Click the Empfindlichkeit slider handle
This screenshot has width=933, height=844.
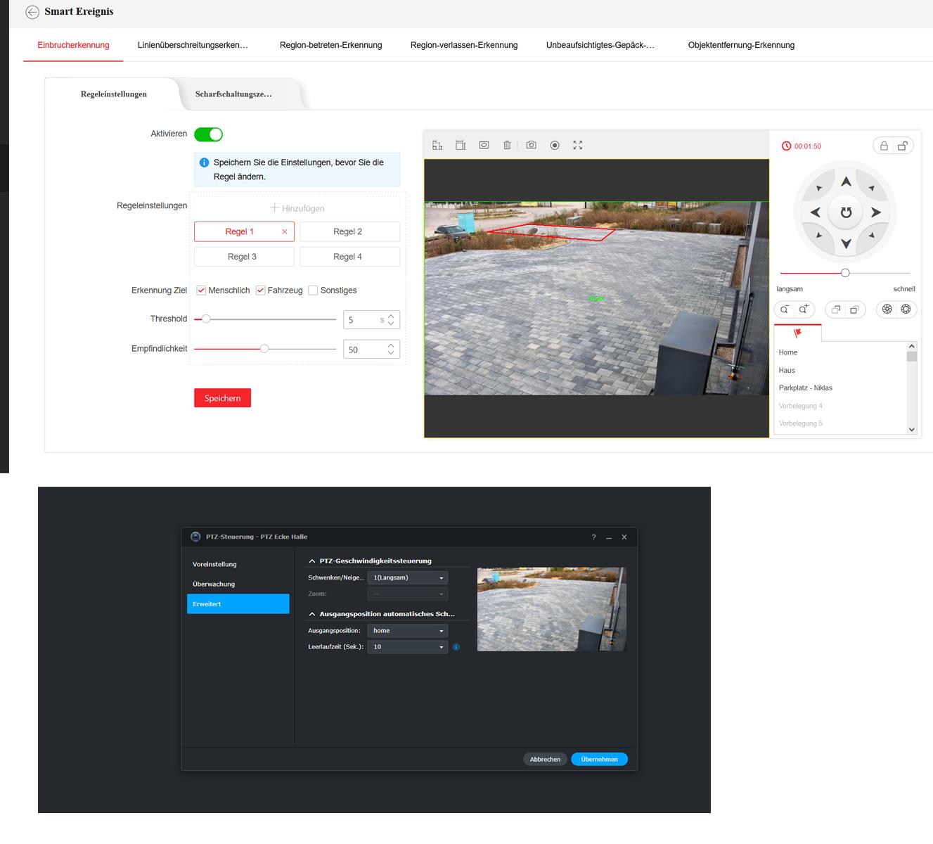pos(264,349)
